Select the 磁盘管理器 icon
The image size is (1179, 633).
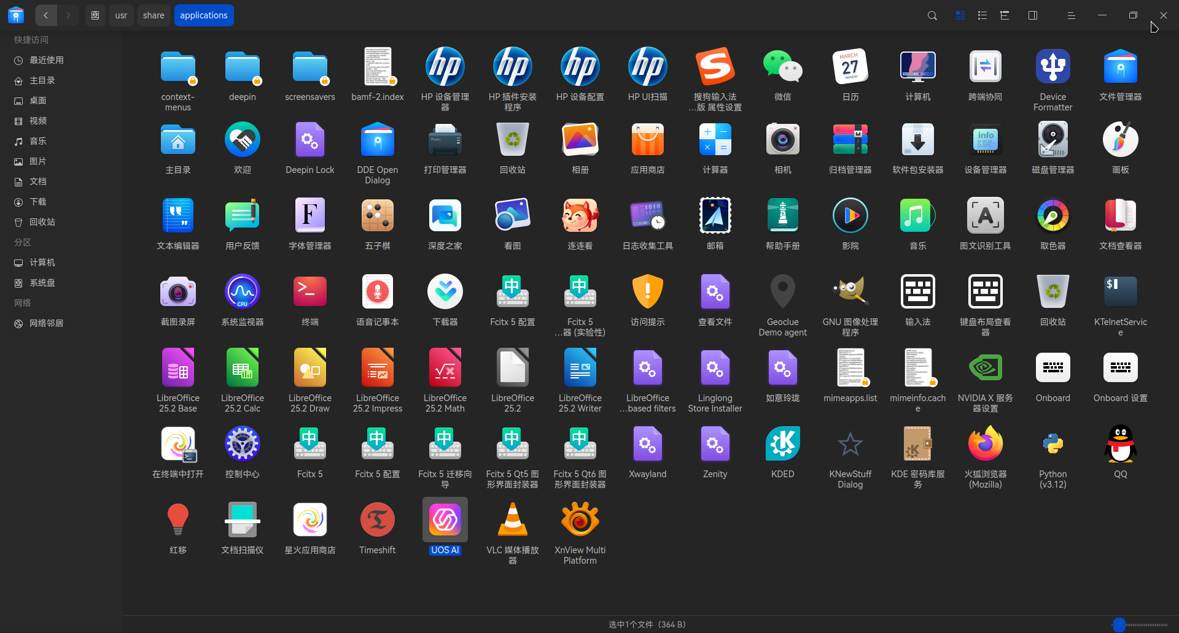(x=1053, y=140)
